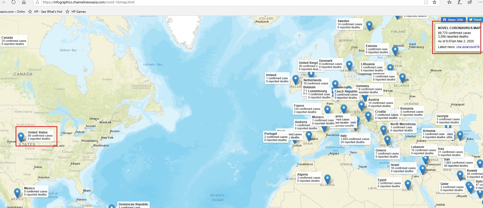Click the 'NOVEL CORONAVIRUS MAP' heading
Screen dimensions: 483x208
tap(459, 28)
